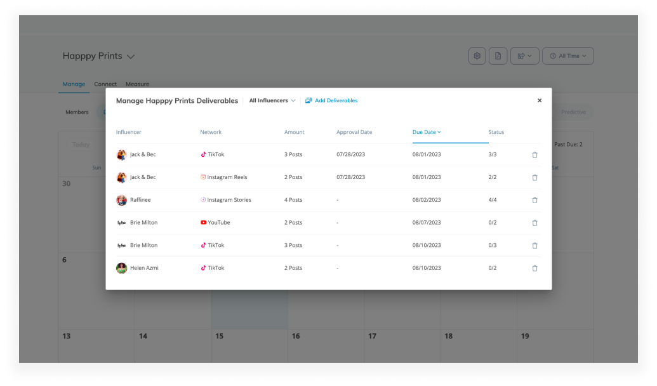Delete Jack & Bec Instagram Reels deliverable
The height and width of the screenshot is (386, 657).
coord(534,178)
